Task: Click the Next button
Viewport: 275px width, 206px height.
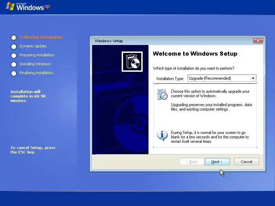Action: [x=217, y=161]
